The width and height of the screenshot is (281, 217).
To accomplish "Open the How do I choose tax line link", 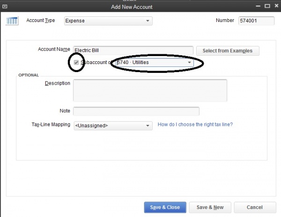I will click(x=195, y=125).
